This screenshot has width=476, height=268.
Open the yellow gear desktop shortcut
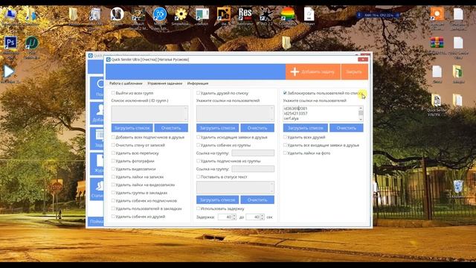(x=181, y=14)
